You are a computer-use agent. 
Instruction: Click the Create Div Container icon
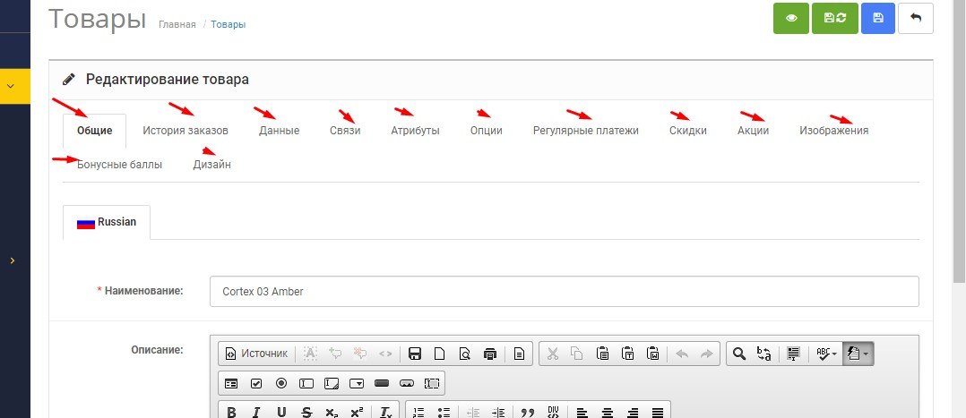click(553, 412)
